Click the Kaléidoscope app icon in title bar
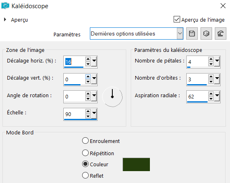The image size is (230, 183). (x=5, y=6)
